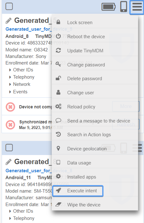144x223 pixels.
Task: Click the refresh arrows icon for Update TinyMDM
Action: (58, 50)
